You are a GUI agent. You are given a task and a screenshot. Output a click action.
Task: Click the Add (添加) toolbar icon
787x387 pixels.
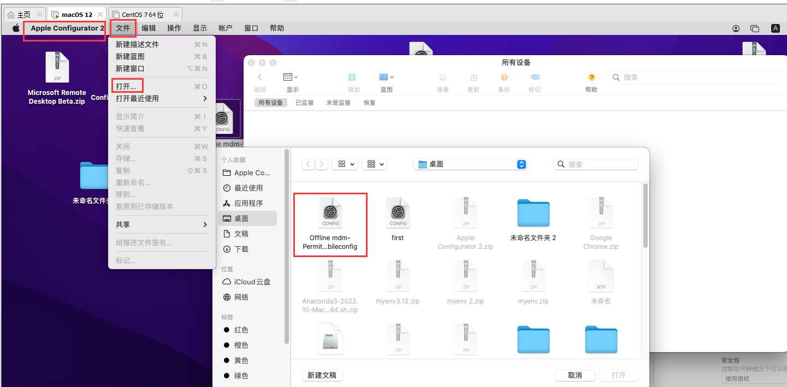[353, 78]
